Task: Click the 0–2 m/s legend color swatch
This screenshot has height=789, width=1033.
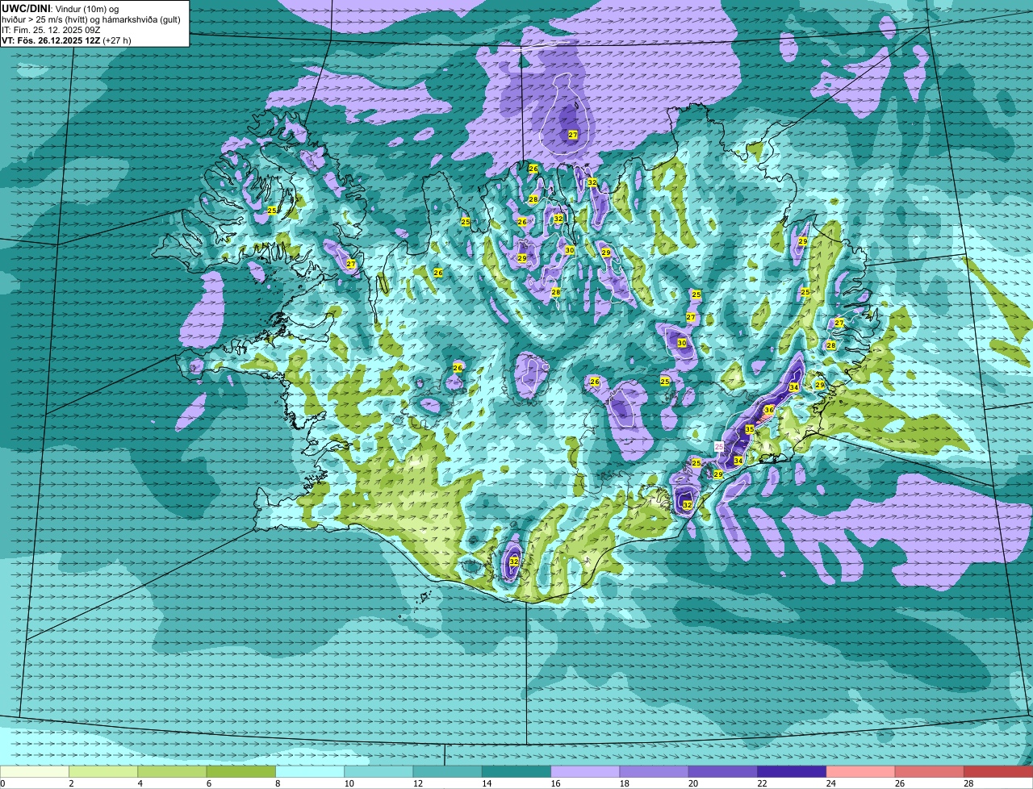Action: tap(35, 772)
